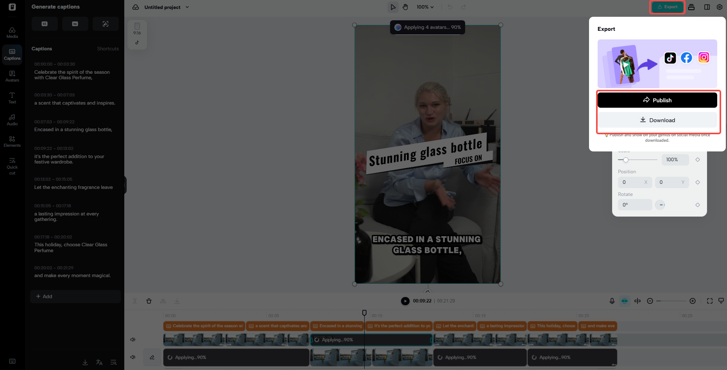Adjust the Scale slider handle
The height and width of the screenshot is (370, 727).
(626, 160)
